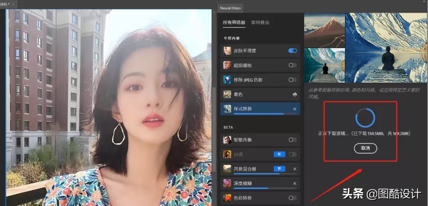Enable the 移除 JPEG 伪影 toggle

point(293,80)
